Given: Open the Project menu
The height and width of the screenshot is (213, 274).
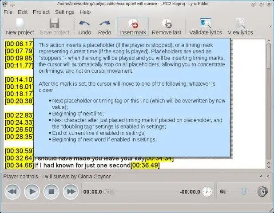Looking at the screenshot, I should coord(41,12).
